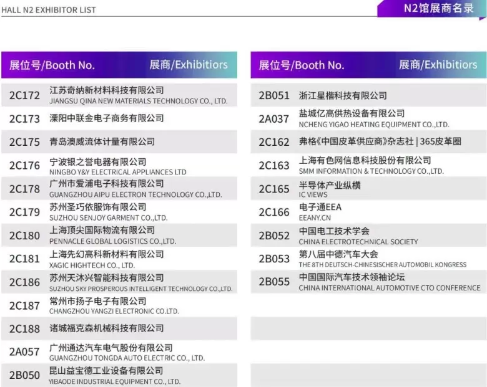Click booth number 2C173

tap(24, 119)
